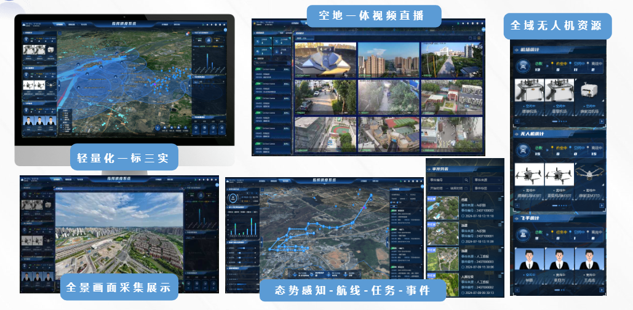The height and width of the screenshot is (310, 633).
Task: Click the search magnifier beside 事件编号 field
Action: (x=466, y=180)
